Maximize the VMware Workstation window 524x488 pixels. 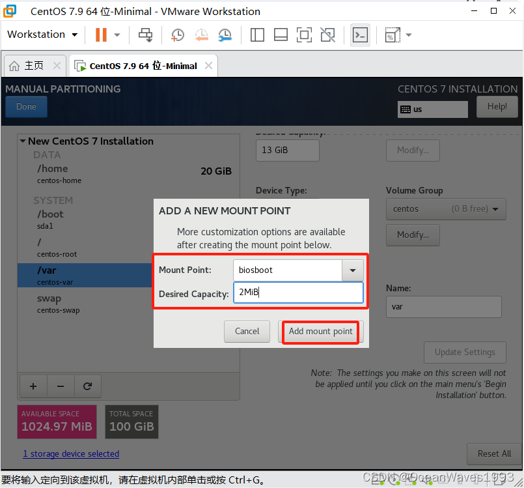coord(493,11)
